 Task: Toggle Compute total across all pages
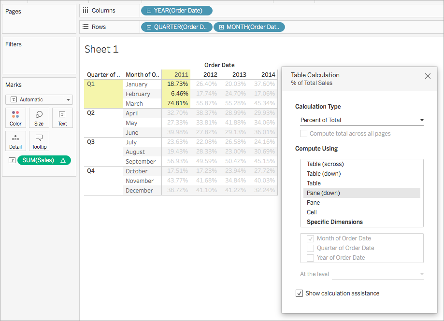point(303,134)
